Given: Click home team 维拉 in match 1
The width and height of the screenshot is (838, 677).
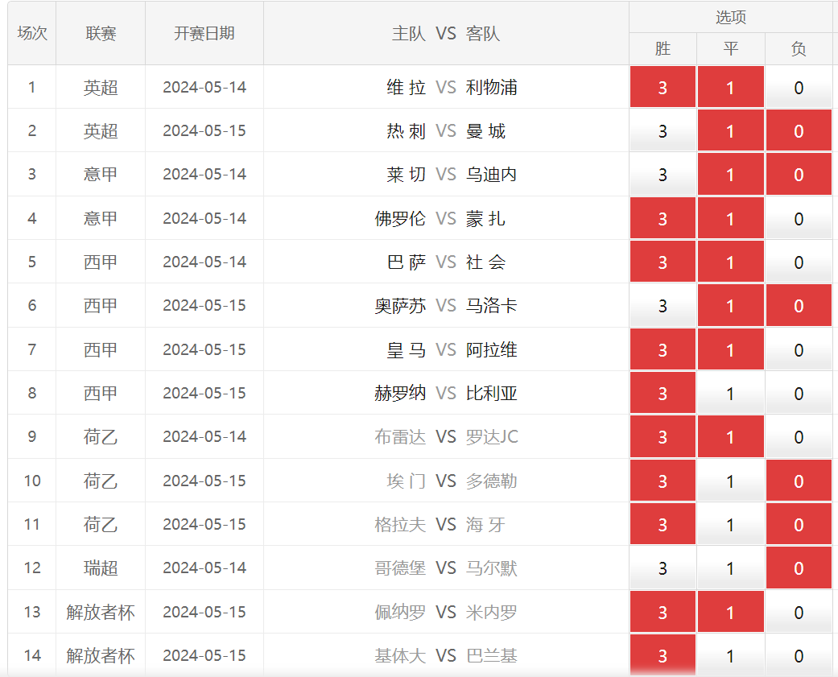Looking at the screenshot, I should pos(407,87).
